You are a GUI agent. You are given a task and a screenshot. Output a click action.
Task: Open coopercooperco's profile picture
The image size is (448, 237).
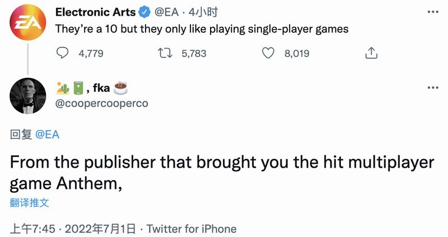tap(28, 95)
